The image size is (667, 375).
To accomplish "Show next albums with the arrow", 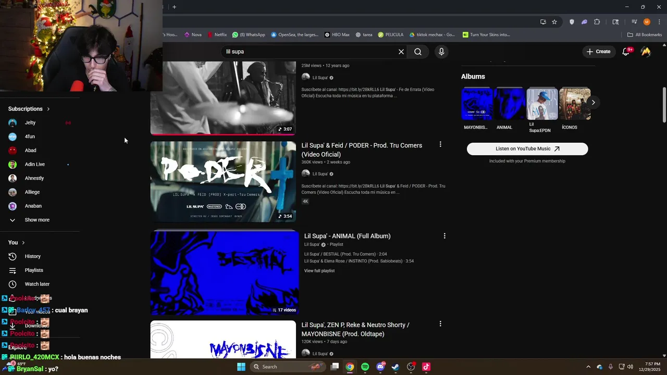I will 593,102.
